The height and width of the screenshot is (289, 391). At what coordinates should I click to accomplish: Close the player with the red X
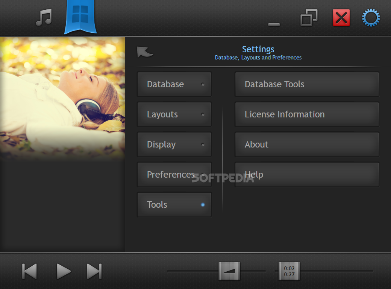[341, 18]
